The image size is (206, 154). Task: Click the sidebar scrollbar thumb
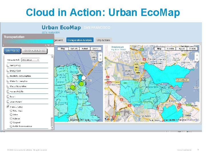(x=52, y=122)
